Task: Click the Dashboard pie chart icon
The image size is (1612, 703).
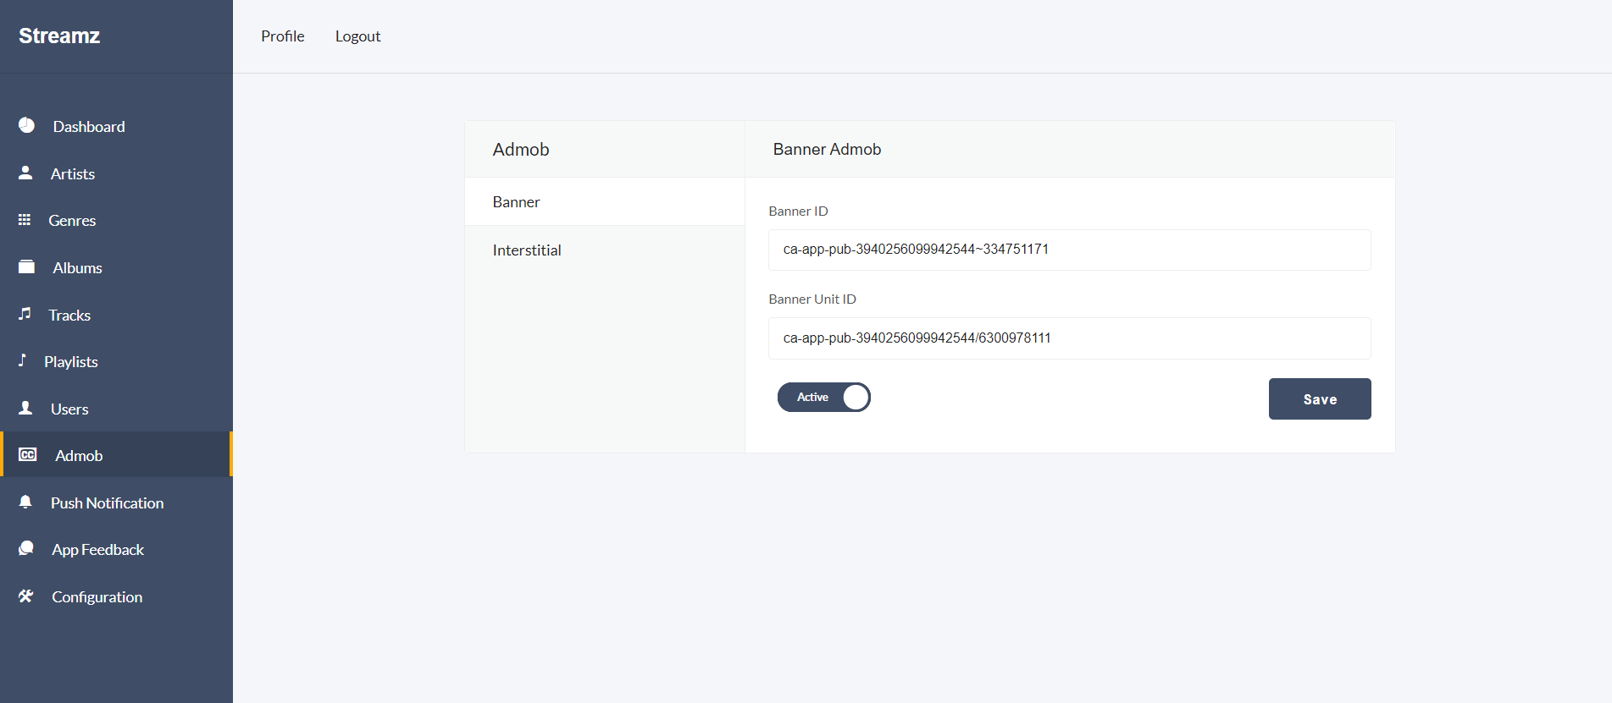Action: pyautogui.click(x=27, y=125)
